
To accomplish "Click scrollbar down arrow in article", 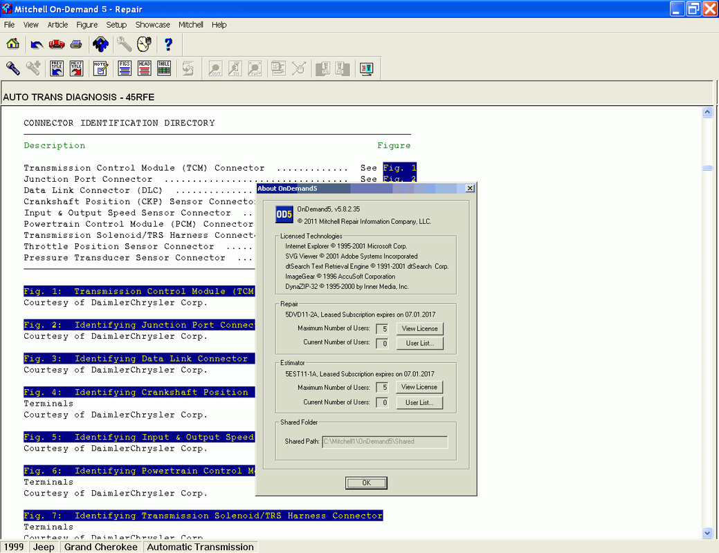I will coord(707,533).
